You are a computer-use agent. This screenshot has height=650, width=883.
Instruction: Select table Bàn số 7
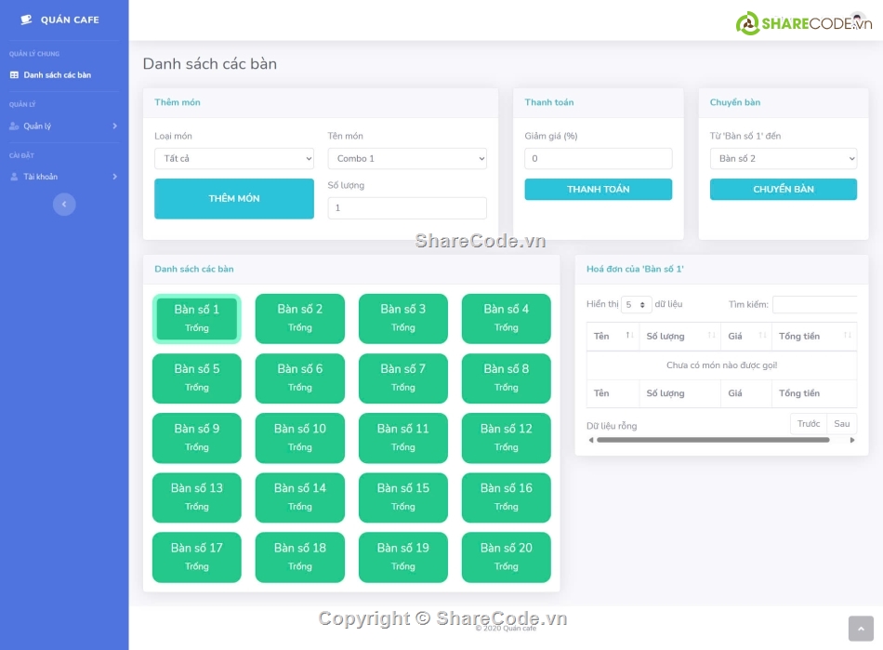pyautogui.click(x=403, y=378)
